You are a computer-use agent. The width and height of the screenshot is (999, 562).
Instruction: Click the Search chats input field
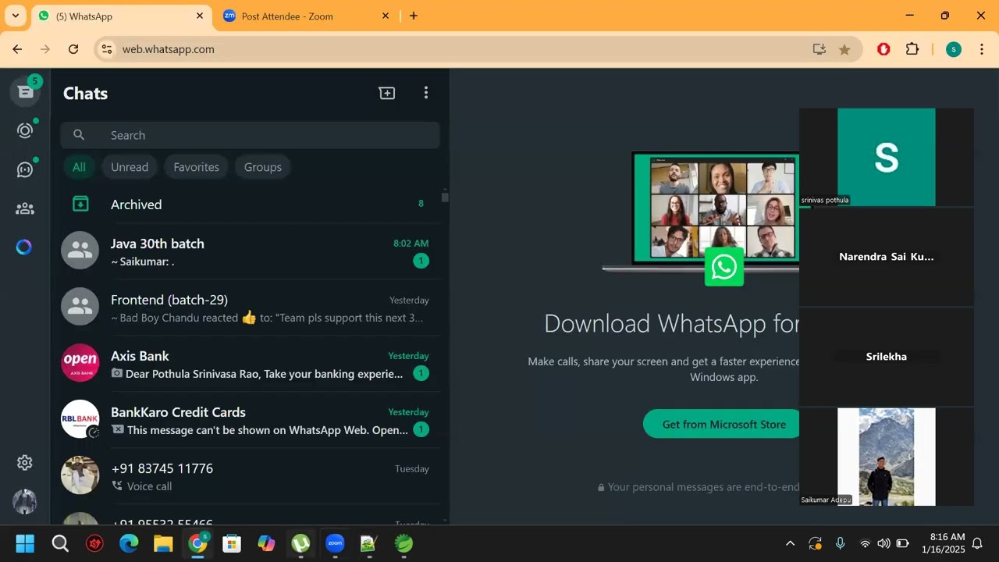point(250,135)
